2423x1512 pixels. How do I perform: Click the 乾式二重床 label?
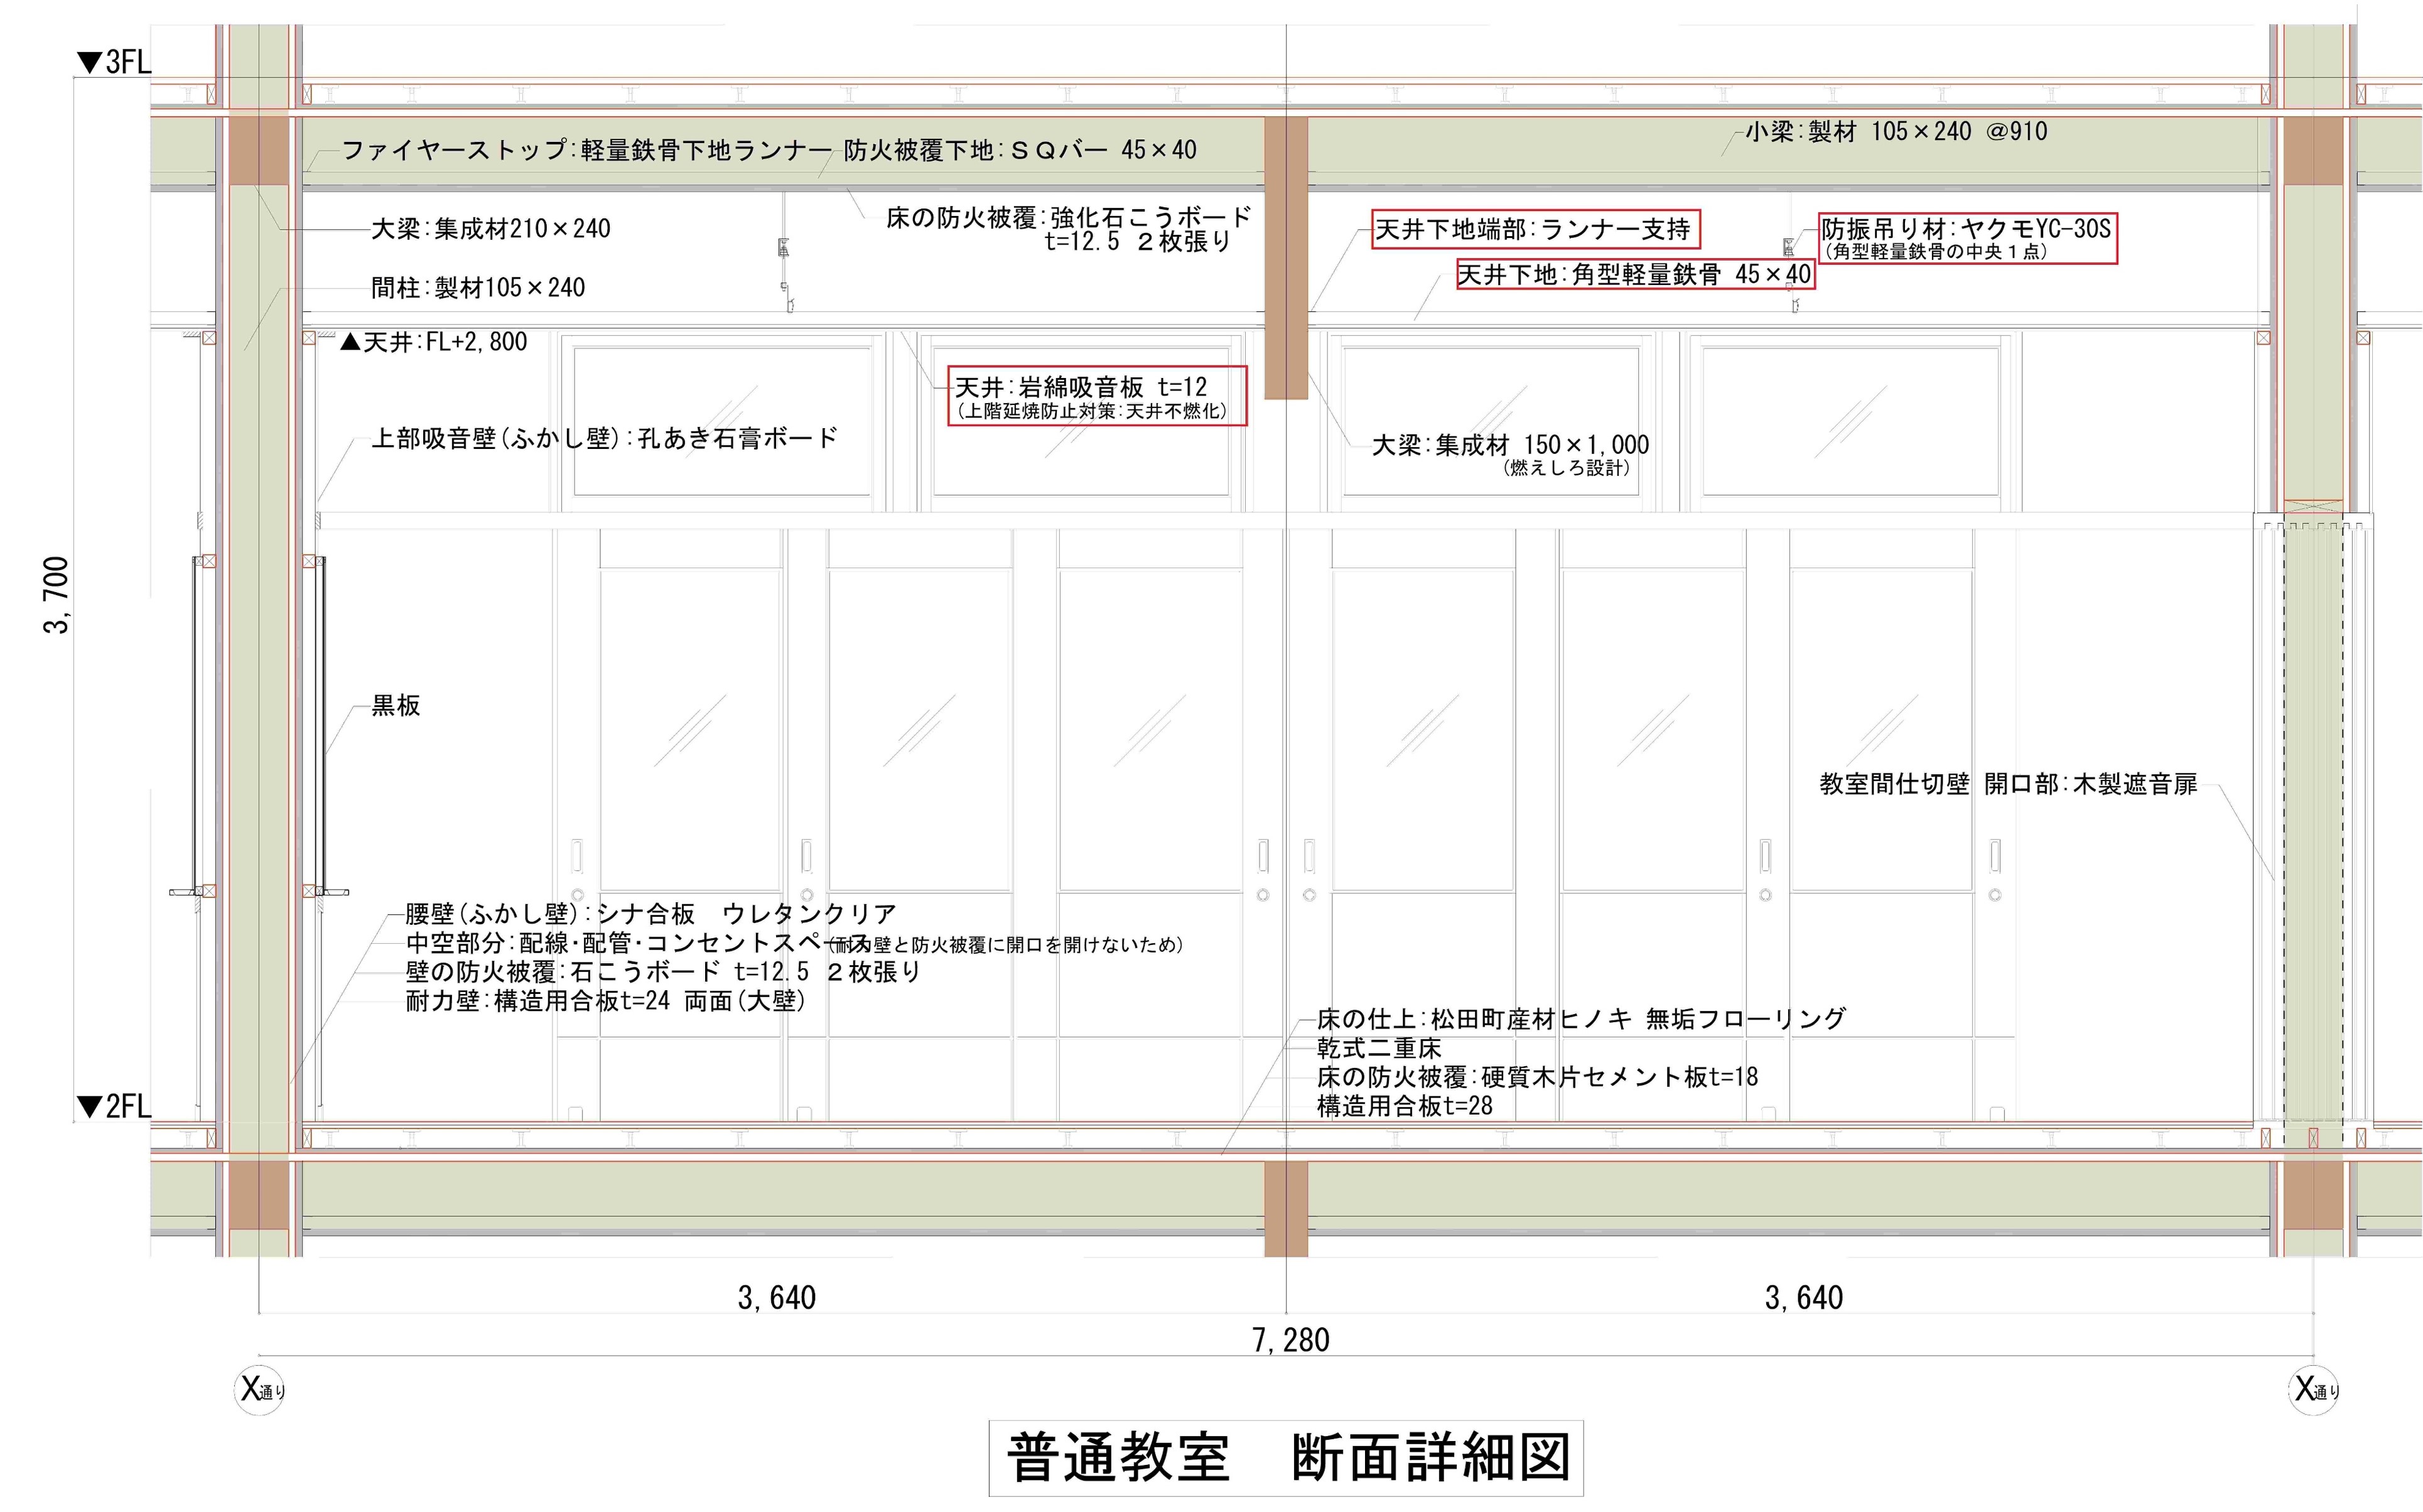[1379, 1048]
